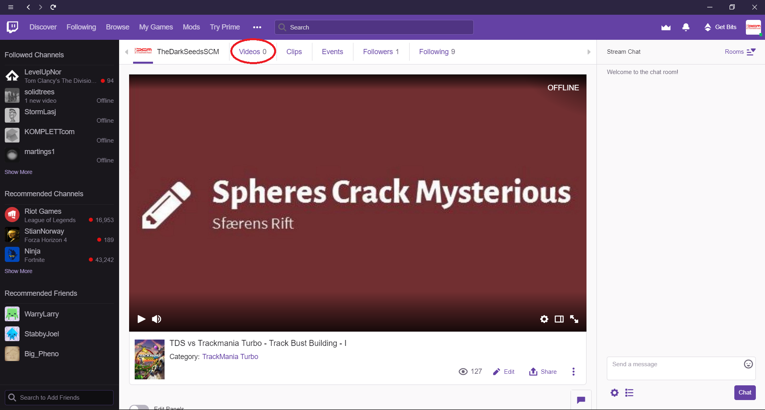Show More under Recommended Channels

point(18,271)
